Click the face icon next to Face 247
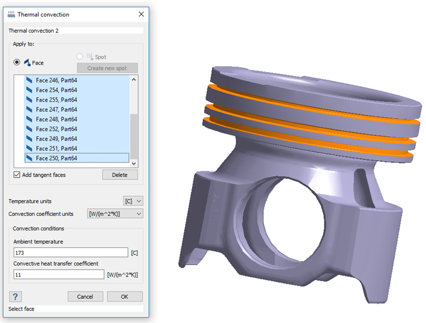Viewport: 426px width, 323px height. (29, 110)
